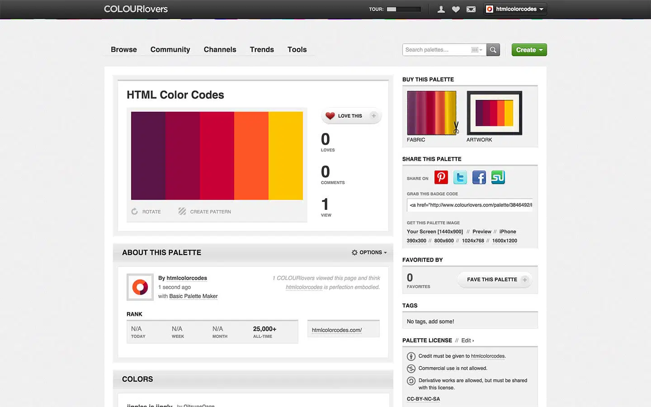Image resolution: width=651 pixels, height=407 pixels.
Task: Open the Basic Palette Maker link
Action: click(193, 296)
